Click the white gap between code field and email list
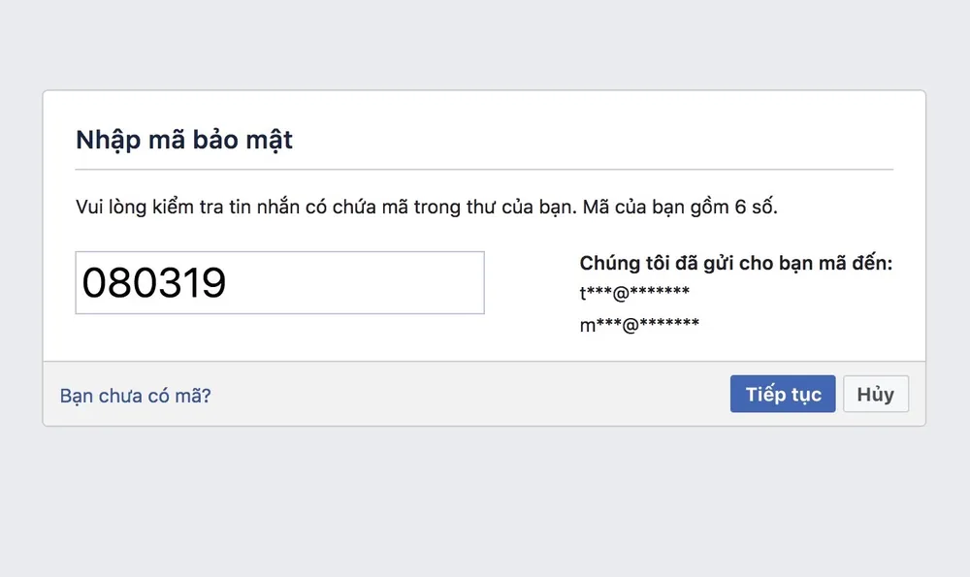 (x=531, y=291)
